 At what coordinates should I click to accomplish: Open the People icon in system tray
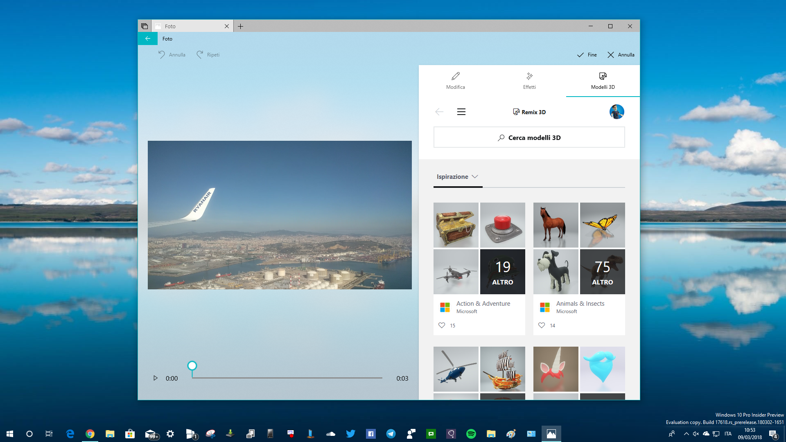point(672,434)
